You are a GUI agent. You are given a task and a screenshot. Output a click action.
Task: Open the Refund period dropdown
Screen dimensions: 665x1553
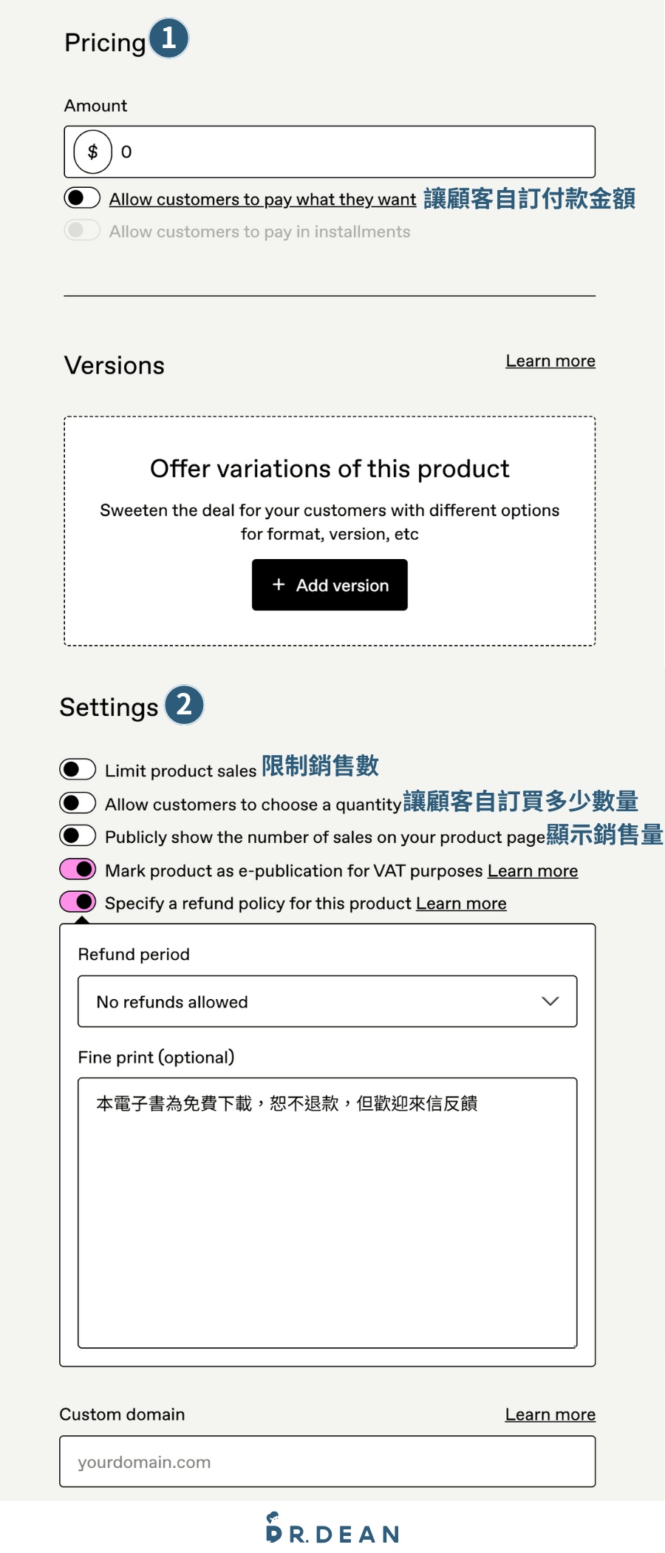[327, 1001]
